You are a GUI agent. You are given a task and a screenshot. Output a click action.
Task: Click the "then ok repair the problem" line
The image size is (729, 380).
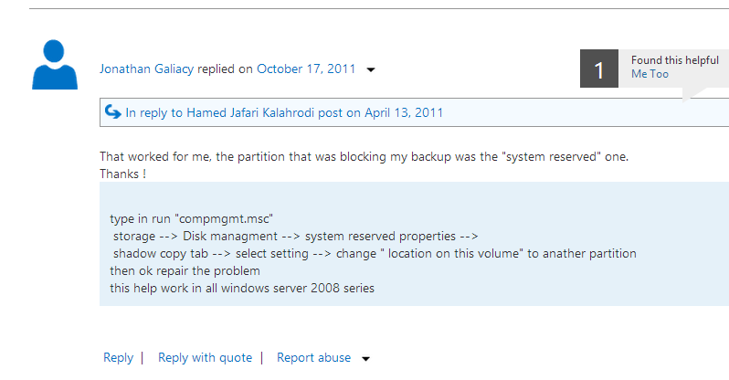click(185, 271)
